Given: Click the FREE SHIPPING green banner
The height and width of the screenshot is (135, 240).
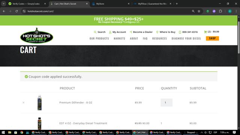Looking at the screenshot, I should [119, 20].
